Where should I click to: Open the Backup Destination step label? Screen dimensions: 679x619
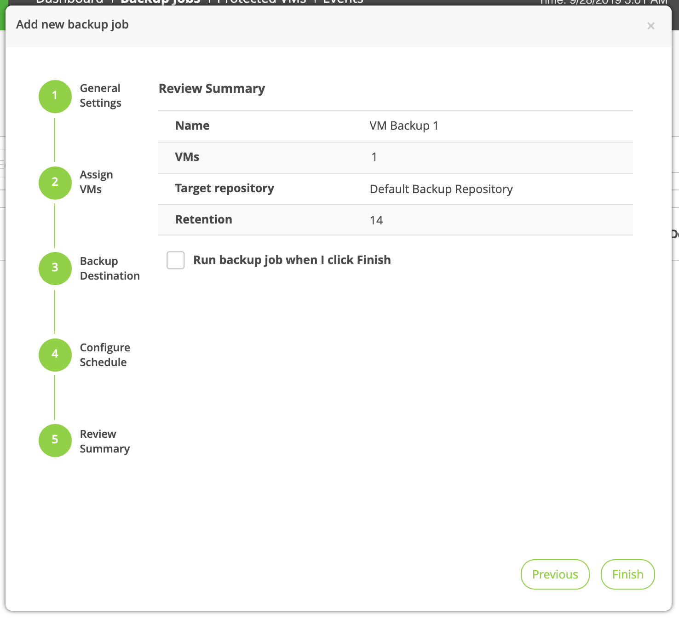109,269
